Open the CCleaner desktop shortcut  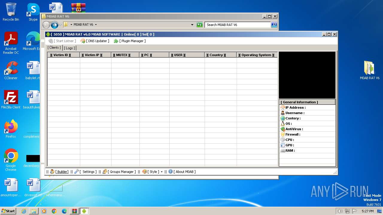[x=11, y=70]
